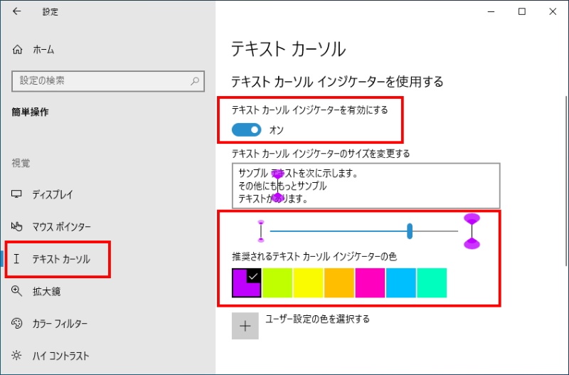Viewport: 569px width, 375px height.
Task: Click the sample text preview box
Action: click(x=366, y=186)
